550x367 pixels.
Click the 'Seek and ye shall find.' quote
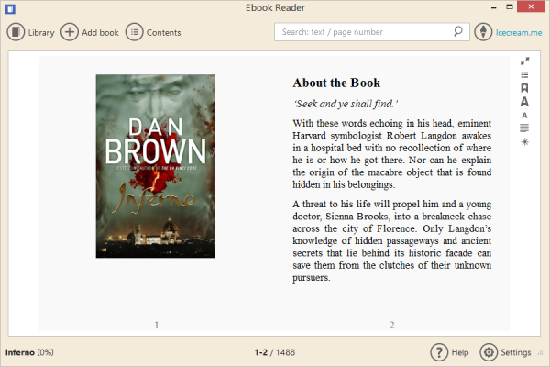click(x=346, y=104)
